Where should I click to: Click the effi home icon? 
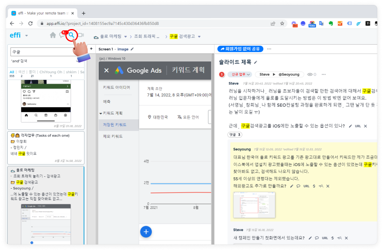point(53,35)
